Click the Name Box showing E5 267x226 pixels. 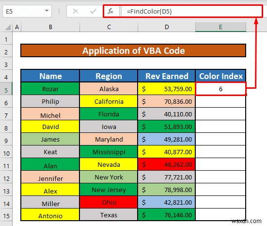pos(27,11)
